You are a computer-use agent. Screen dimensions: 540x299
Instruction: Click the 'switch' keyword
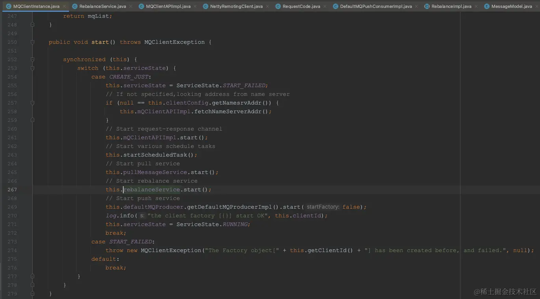[x=88, y=68]
